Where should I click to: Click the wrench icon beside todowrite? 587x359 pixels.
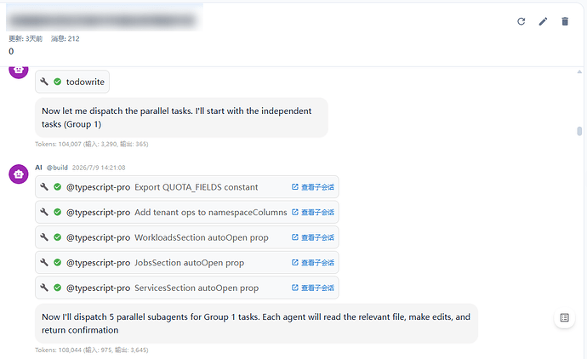(x=44, y=82)
